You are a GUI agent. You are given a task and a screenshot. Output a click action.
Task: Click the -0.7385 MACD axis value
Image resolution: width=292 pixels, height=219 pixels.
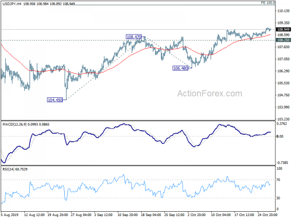(283, 163)
